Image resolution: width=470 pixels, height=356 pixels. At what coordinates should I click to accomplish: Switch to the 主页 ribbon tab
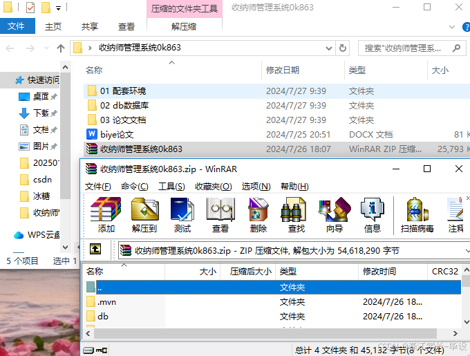(x=53, y=27)
